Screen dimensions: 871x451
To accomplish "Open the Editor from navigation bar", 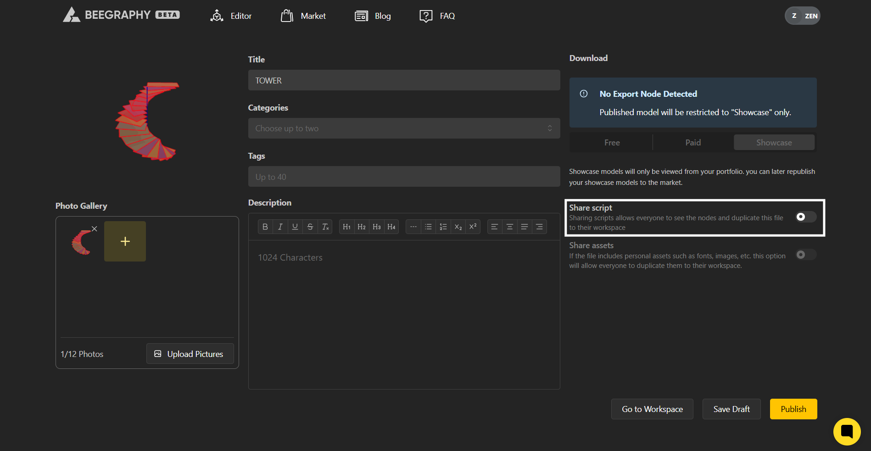I will [x=231, y=16].
